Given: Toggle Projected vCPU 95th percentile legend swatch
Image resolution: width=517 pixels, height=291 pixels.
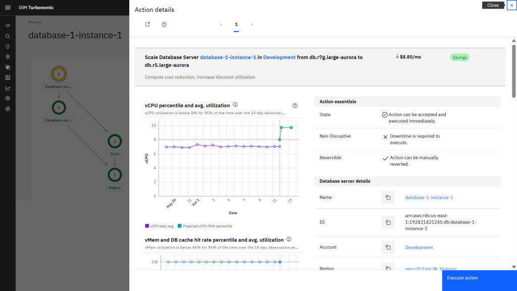Looking at the screenshot, I should (x=180, y=226).
